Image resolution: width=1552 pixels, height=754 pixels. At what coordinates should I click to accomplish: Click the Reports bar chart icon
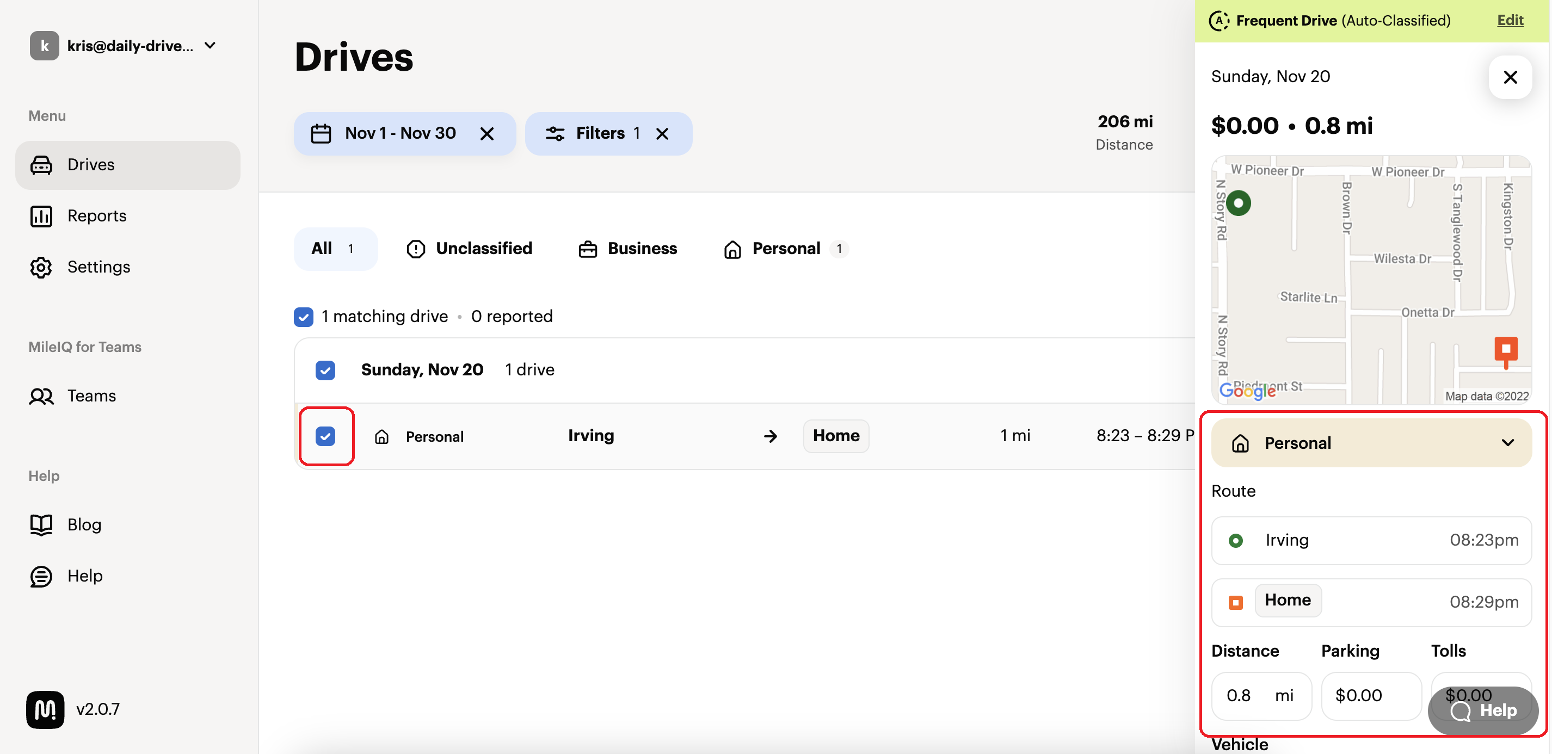click(41, 215)
